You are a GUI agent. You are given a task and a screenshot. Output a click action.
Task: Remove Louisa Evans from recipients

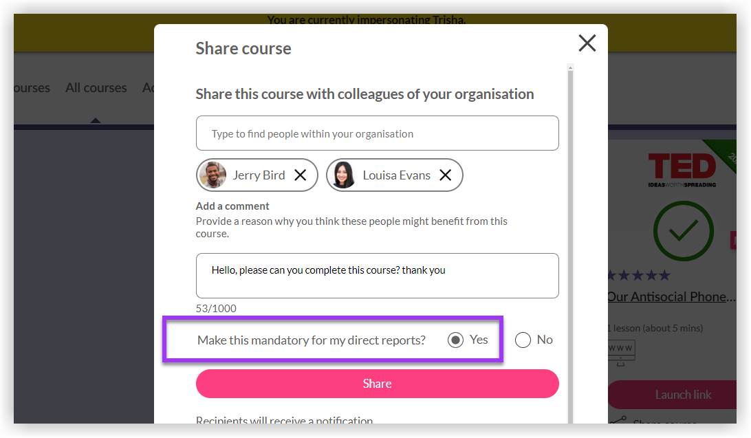pyautogui.click(x=446, y=175)
